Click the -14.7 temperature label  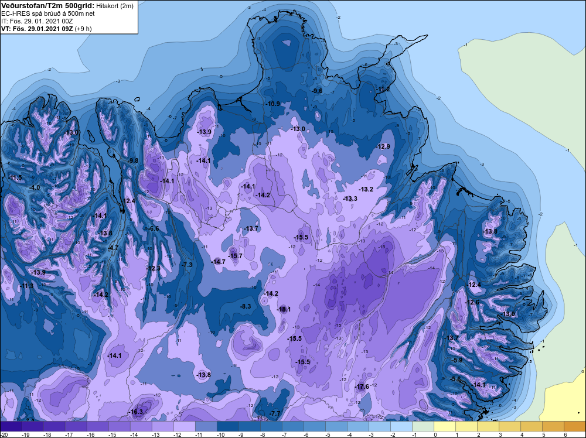[218, 262]
